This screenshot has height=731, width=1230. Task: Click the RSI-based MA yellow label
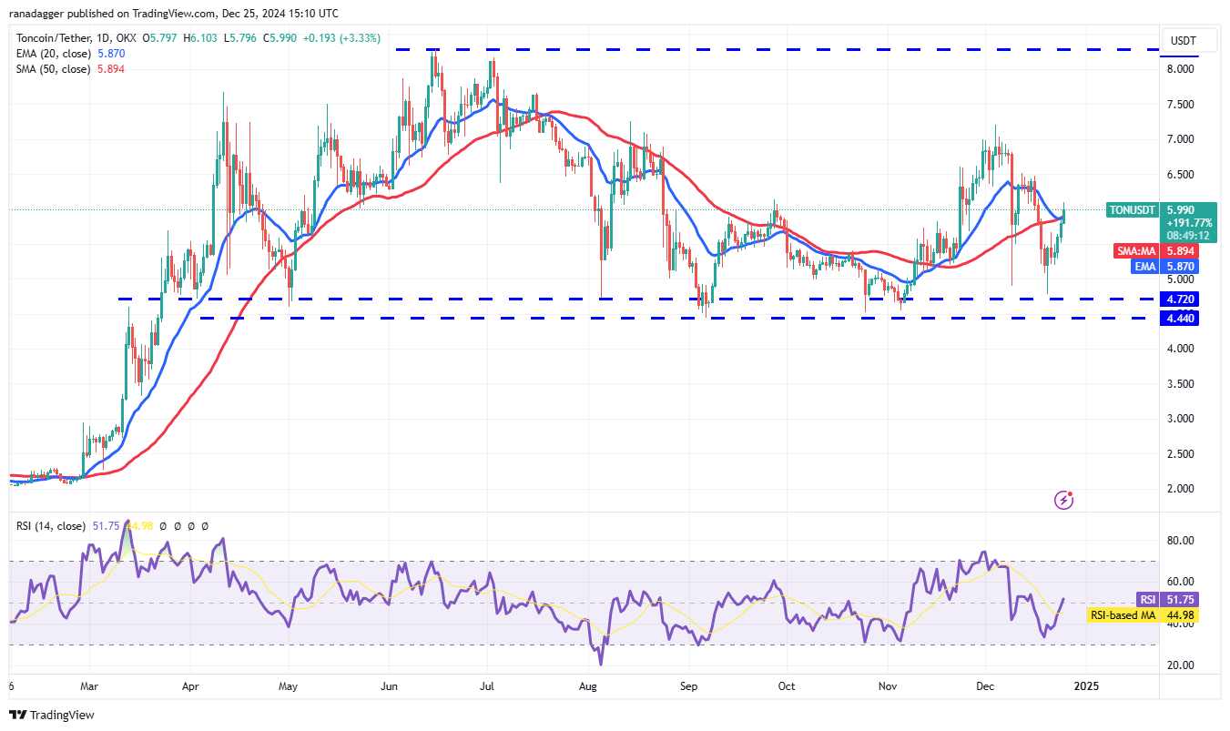(x=1124, y=615)
